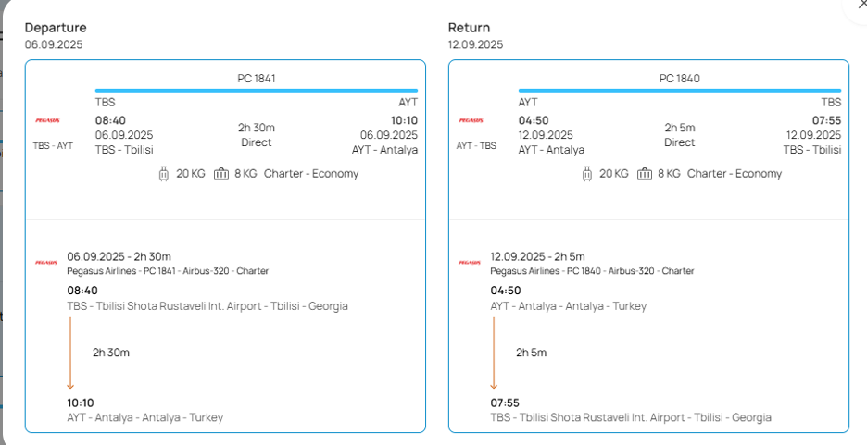Click Tbilisi Shota Rustaveli Int. Airport departure line
Viewport: 867px width, 446px height.
point(207,306)
